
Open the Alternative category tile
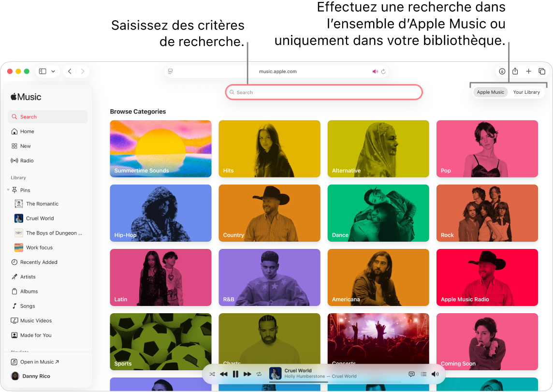[378, 149]
